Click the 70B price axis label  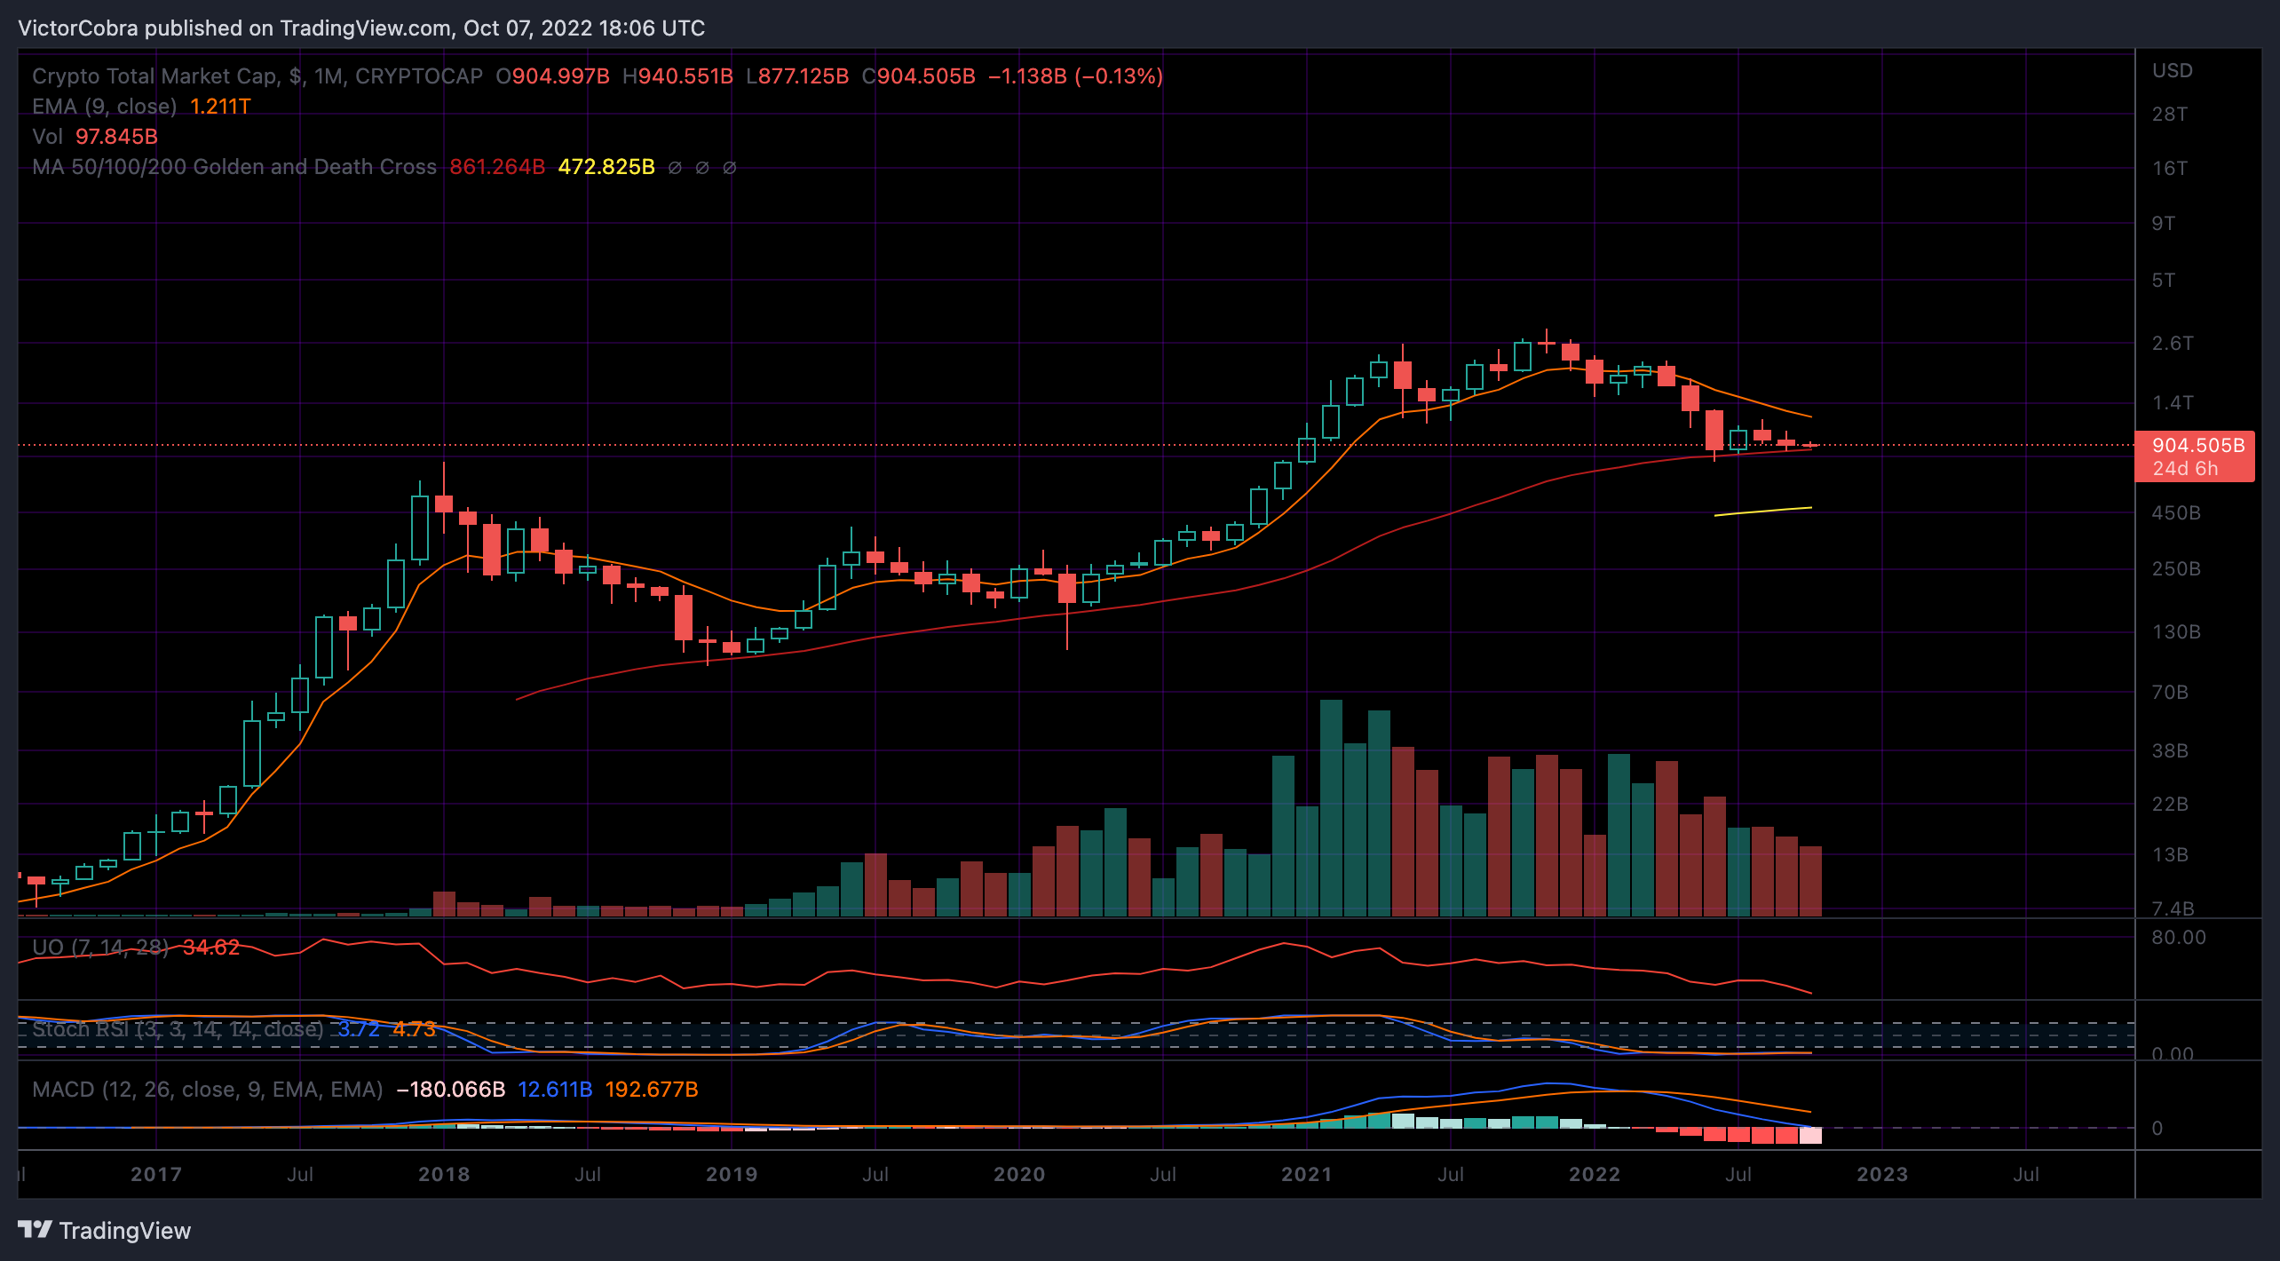click(2169, 692)
